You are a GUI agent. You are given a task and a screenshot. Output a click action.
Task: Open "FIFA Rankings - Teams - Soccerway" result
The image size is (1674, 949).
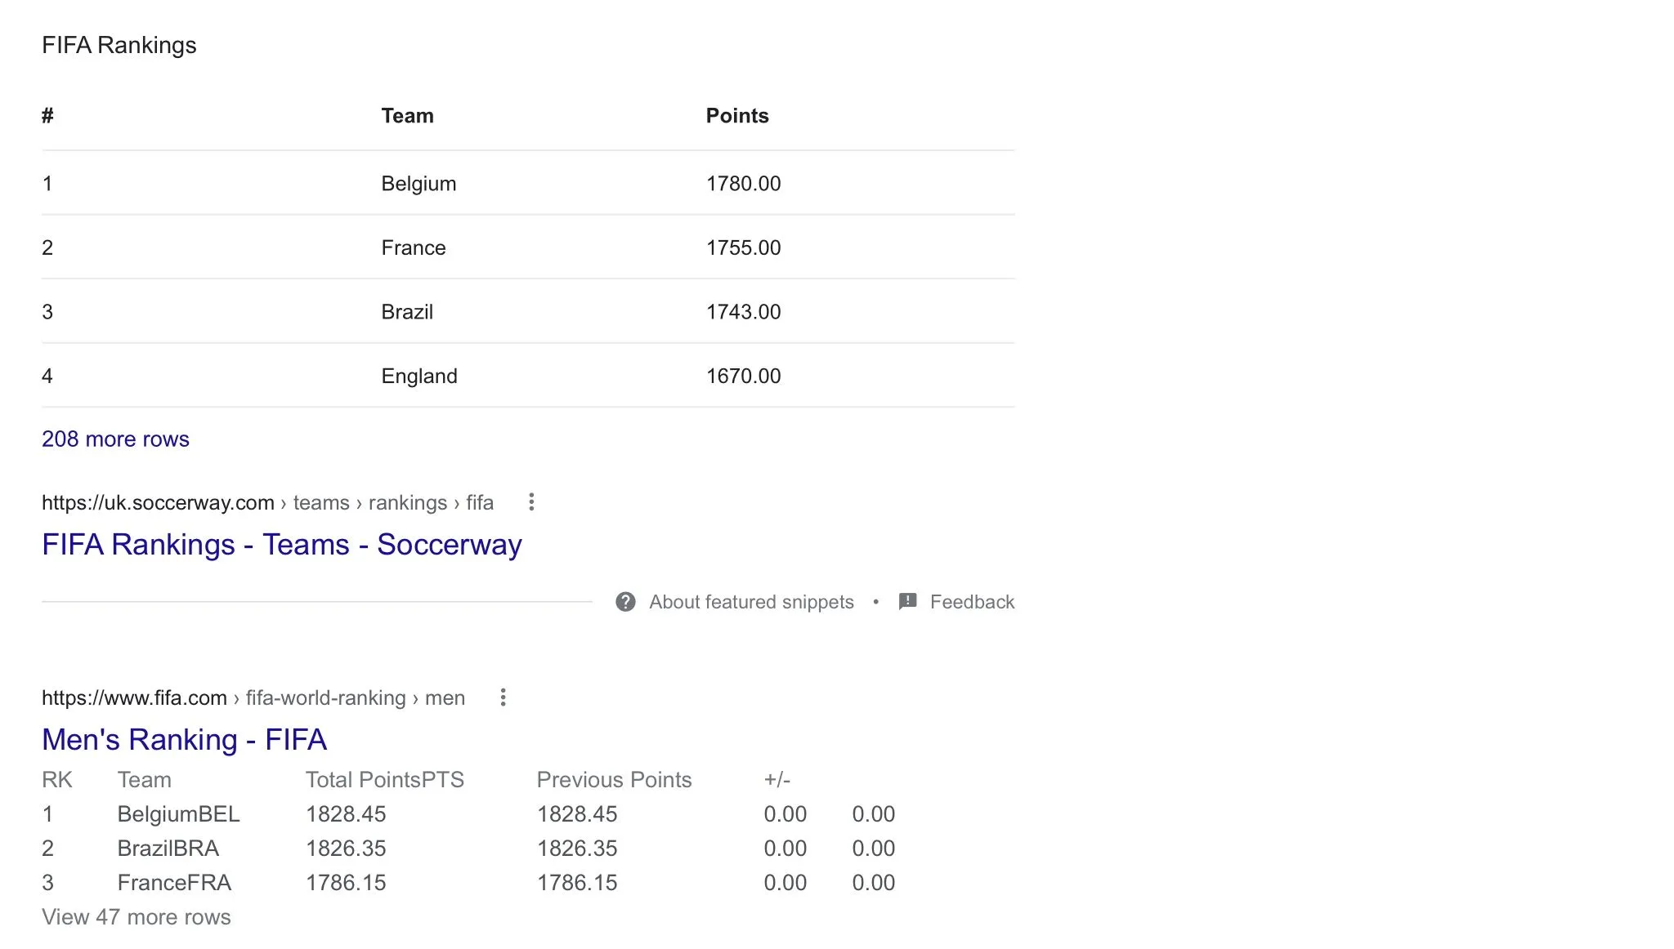281,545
